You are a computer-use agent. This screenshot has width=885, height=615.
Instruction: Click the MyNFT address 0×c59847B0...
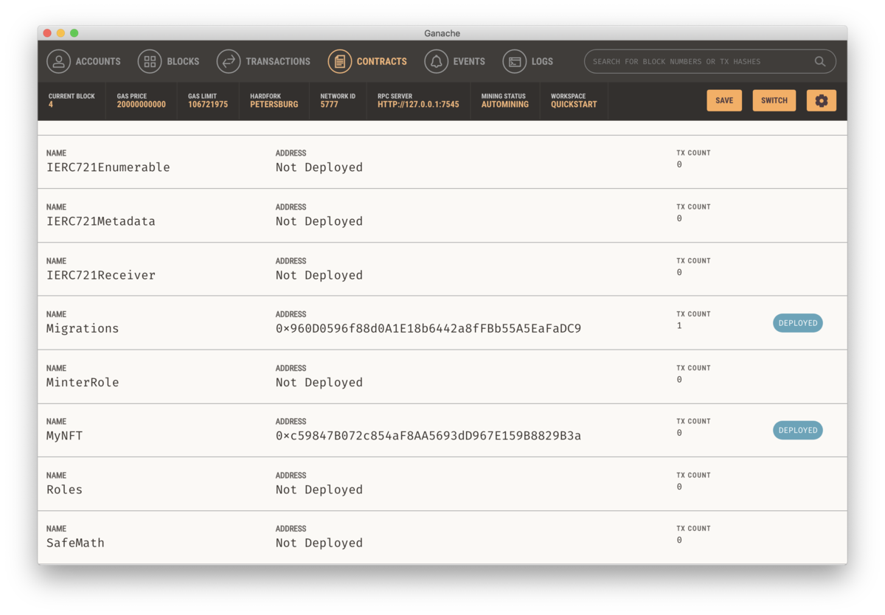pyautogui.click(x=428, y=436)
